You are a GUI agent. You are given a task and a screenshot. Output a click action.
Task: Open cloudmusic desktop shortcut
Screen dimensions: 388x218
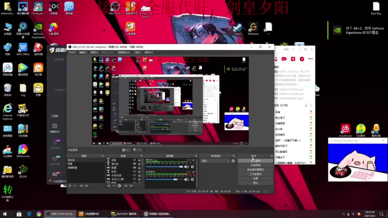coord(345,130)
